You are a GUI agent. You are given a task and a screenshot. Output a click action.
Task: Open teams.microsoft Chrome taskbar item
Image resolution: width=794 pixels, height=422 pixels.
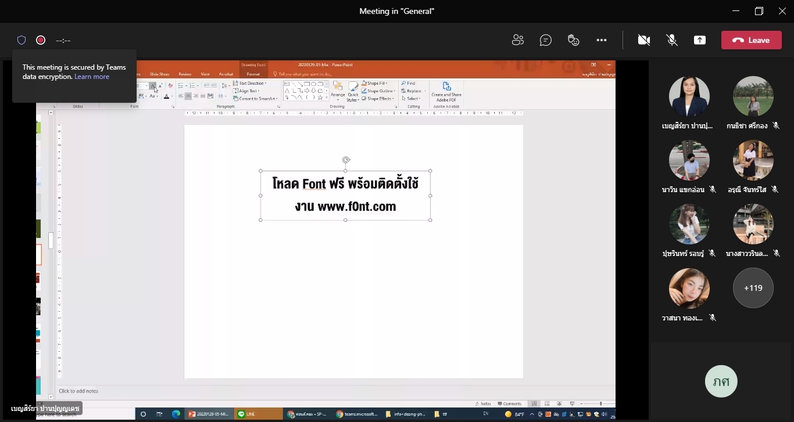pyautogui.click(x=356, y=414)
